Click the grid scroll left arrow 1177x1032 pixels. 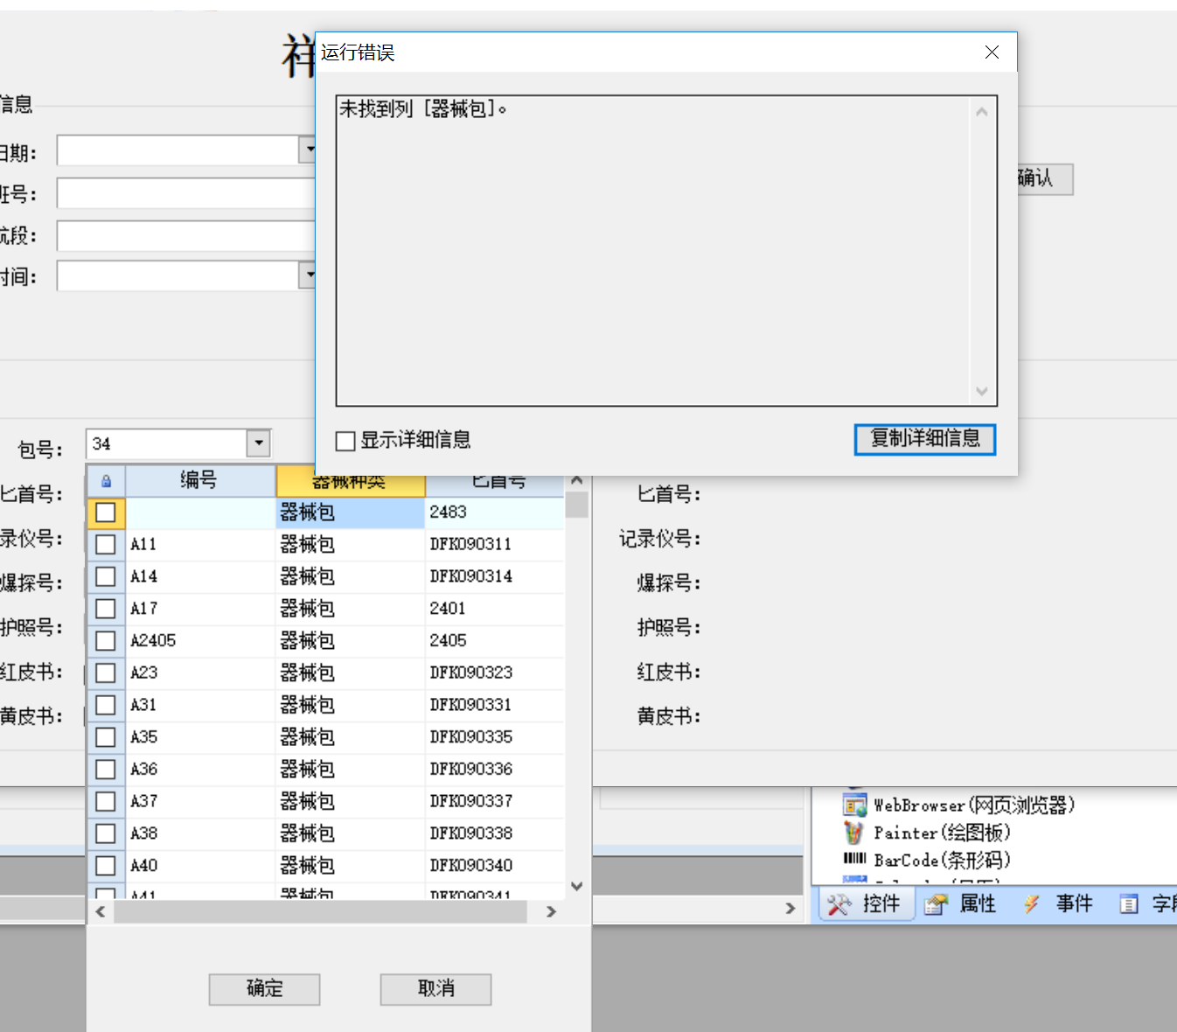tap(101, 911)
